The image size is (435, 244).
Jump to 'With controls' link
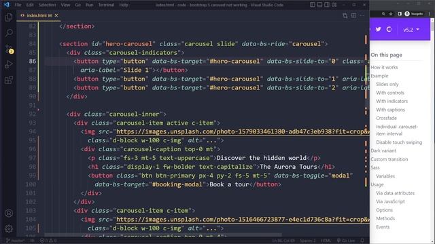point(390,93)
